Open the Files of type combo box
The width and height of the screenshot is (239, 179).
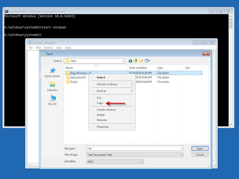[135, 155]
